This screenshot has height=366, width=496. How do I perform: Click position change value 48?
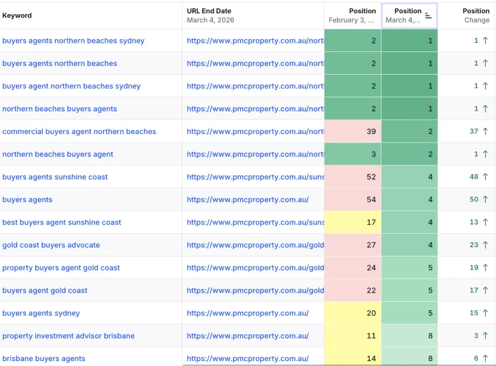(x=474, y=177)
